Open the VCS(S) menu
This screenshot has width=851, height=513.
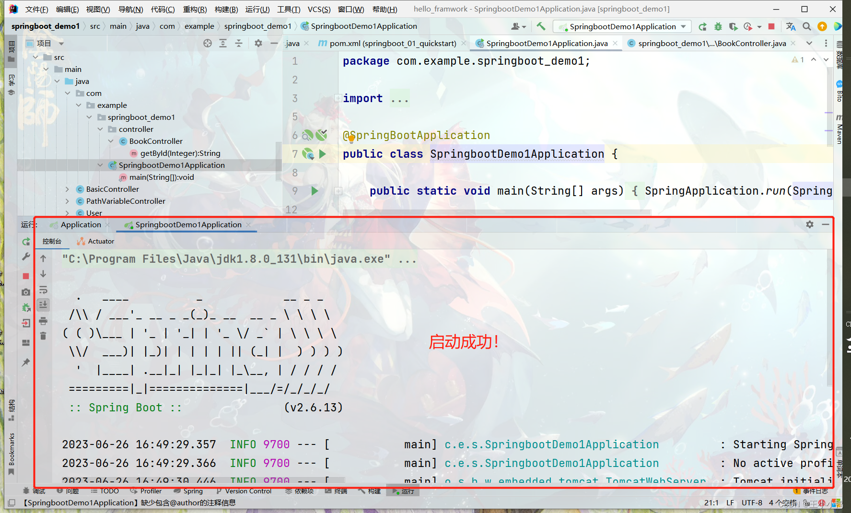tap(319, 9)
